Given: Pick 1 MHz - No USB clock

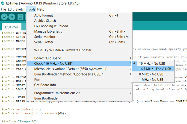Looking at the screenshot, I should (151, 79).
